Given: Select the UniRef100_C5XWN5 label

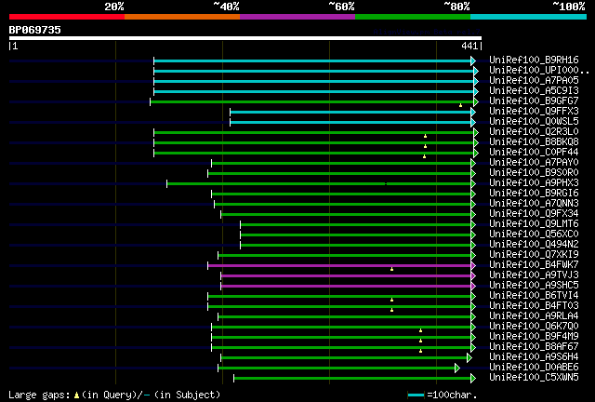Looking at the screenshot, I should click(x=534, y=378).
